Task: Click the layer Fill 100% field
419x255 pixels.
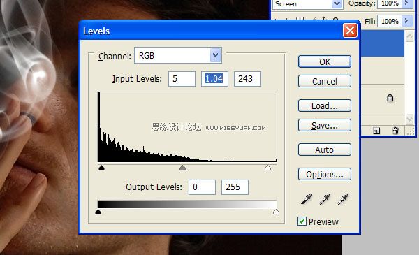Action: 390,21
